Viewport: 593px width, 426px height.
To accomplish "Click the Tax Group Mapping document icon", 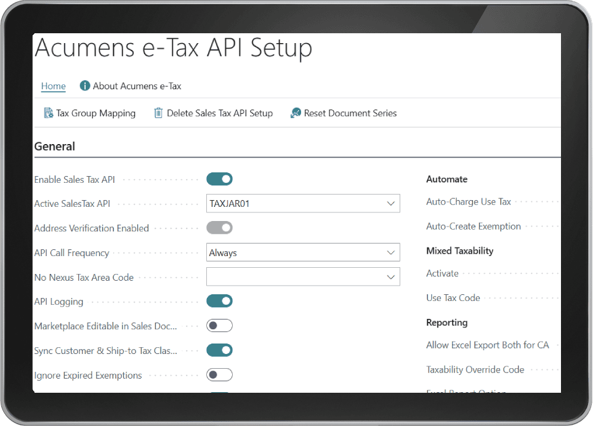I will [x=49, y=113].
